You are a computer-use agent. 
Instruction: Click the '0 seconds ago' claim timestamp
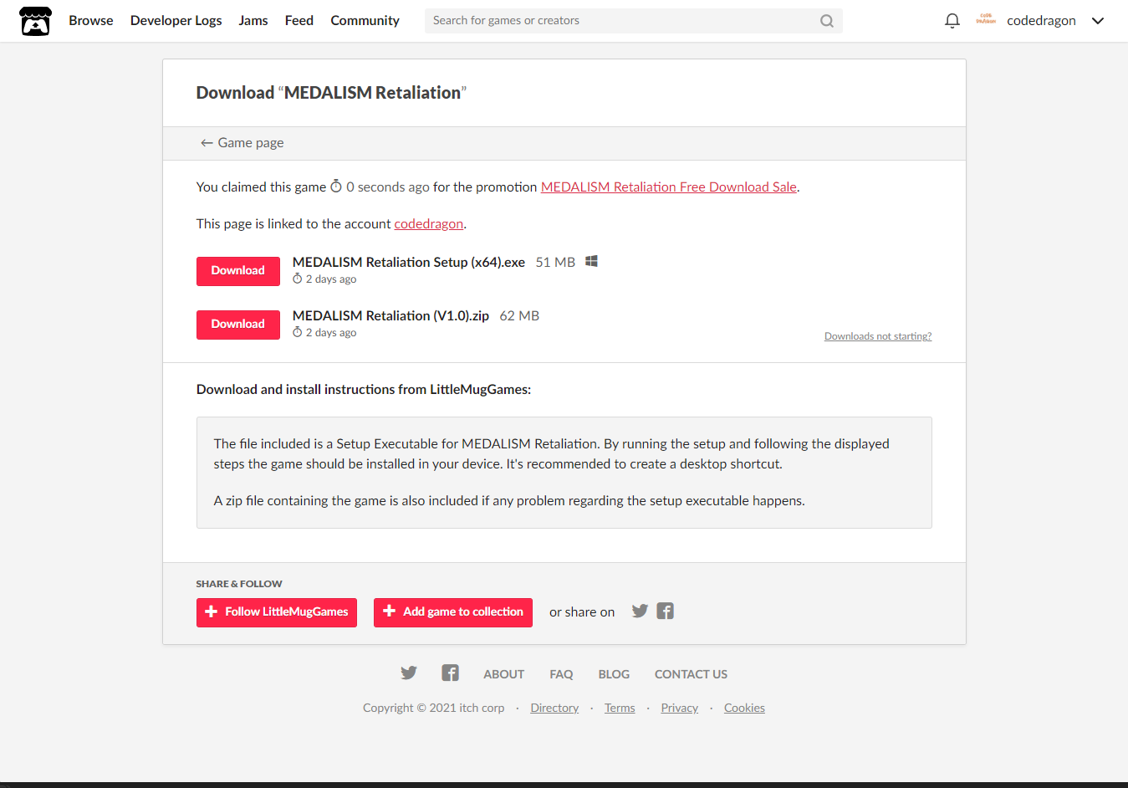[x=380, y=187]
